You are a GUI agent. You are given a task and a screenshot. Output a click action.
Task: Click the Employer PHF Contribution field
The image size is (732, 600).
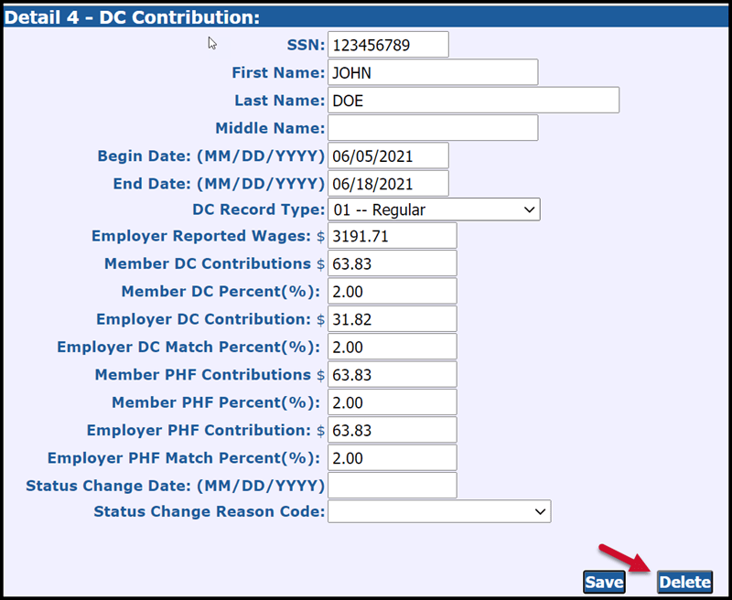pyautogui.click(x=392, y=430)
